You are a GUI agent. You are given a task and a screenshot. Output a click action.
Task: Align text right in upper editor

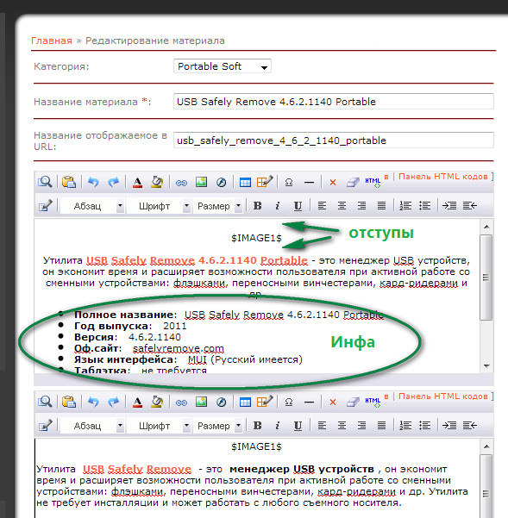[x=361, y=206]
